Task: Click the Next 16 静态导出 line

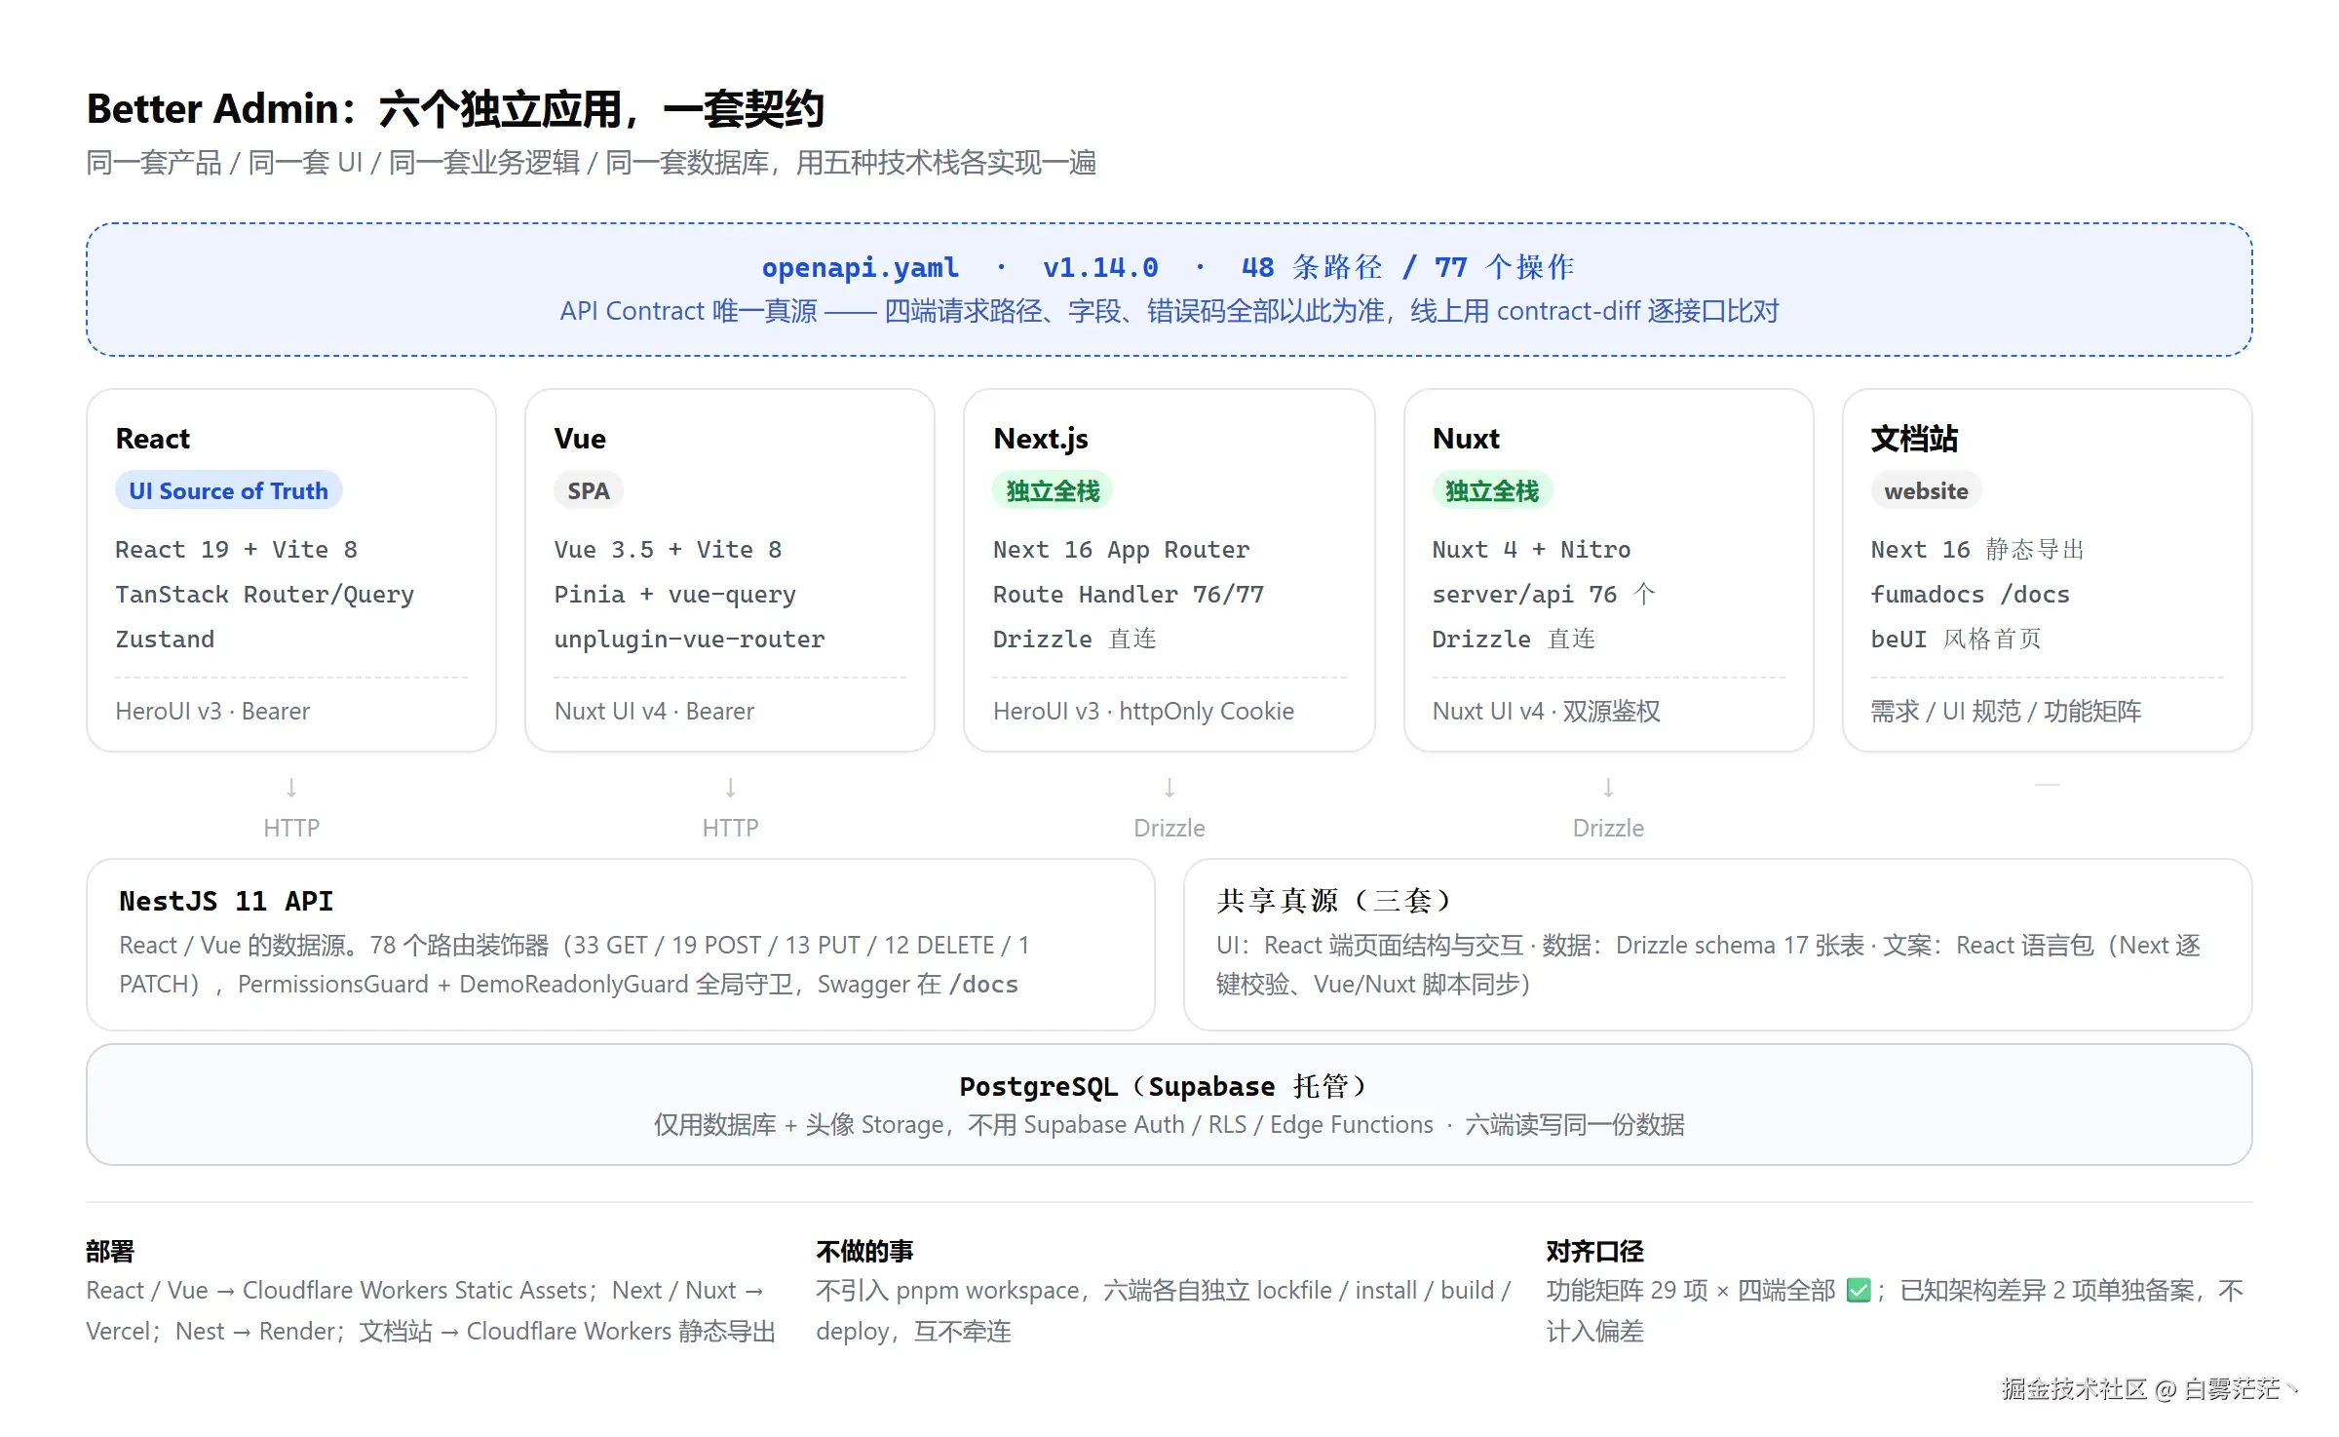Action: tap(1977, 550)
